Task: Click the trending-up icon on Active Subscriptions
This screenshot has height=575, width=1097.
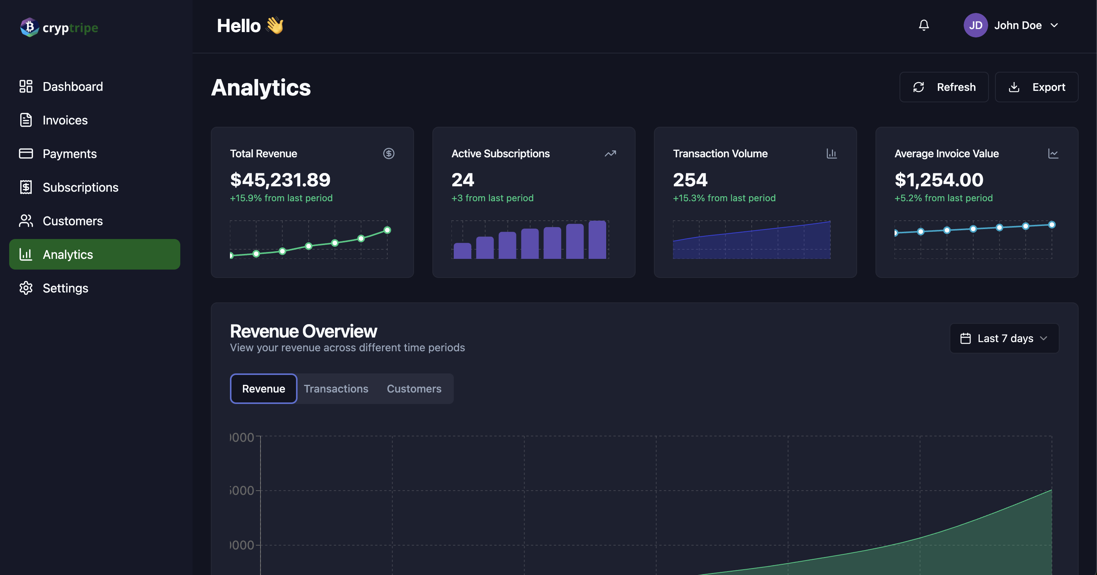Action: pyautogui.click(x=610, y=153)
